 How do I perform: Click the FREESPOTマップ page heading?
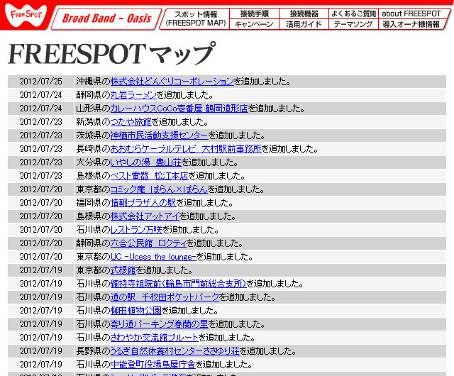112,54
